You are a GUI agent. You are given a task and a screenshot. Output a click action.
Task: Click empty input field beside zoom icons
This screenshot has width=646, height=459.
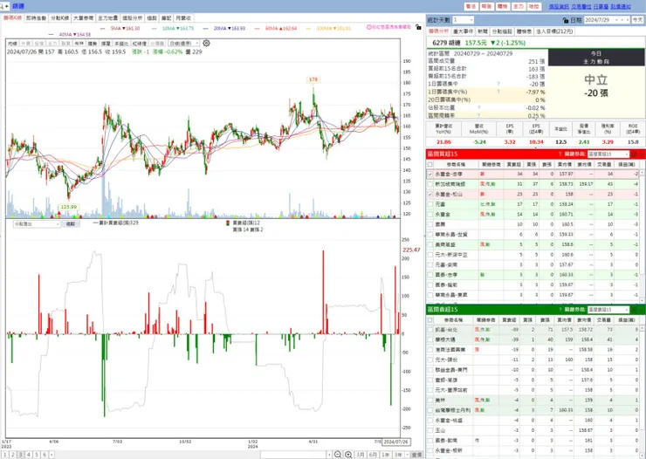(x=293, y=455)
